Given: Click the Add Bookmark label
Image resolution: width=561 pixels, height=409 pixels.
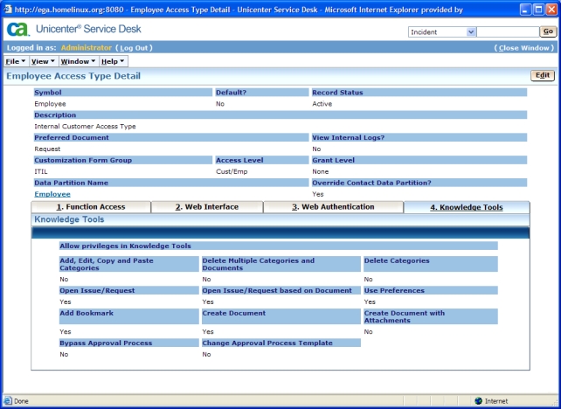Looking at the screenshot, I should click(87, 313).
